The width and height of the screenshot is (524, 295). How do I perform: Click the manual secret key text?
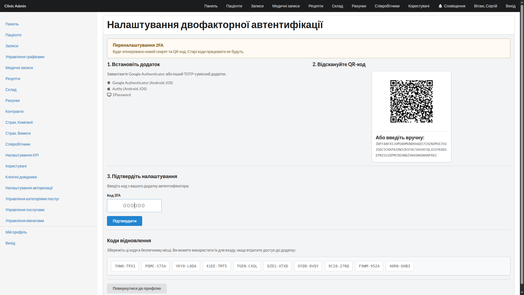(411, 150)
